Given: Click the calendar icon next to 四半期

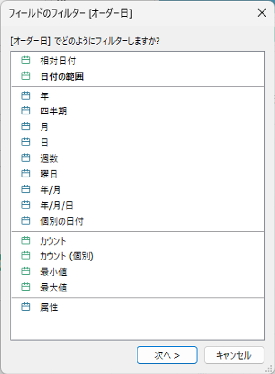Looking at the screenshot, I should pos(26,111).
